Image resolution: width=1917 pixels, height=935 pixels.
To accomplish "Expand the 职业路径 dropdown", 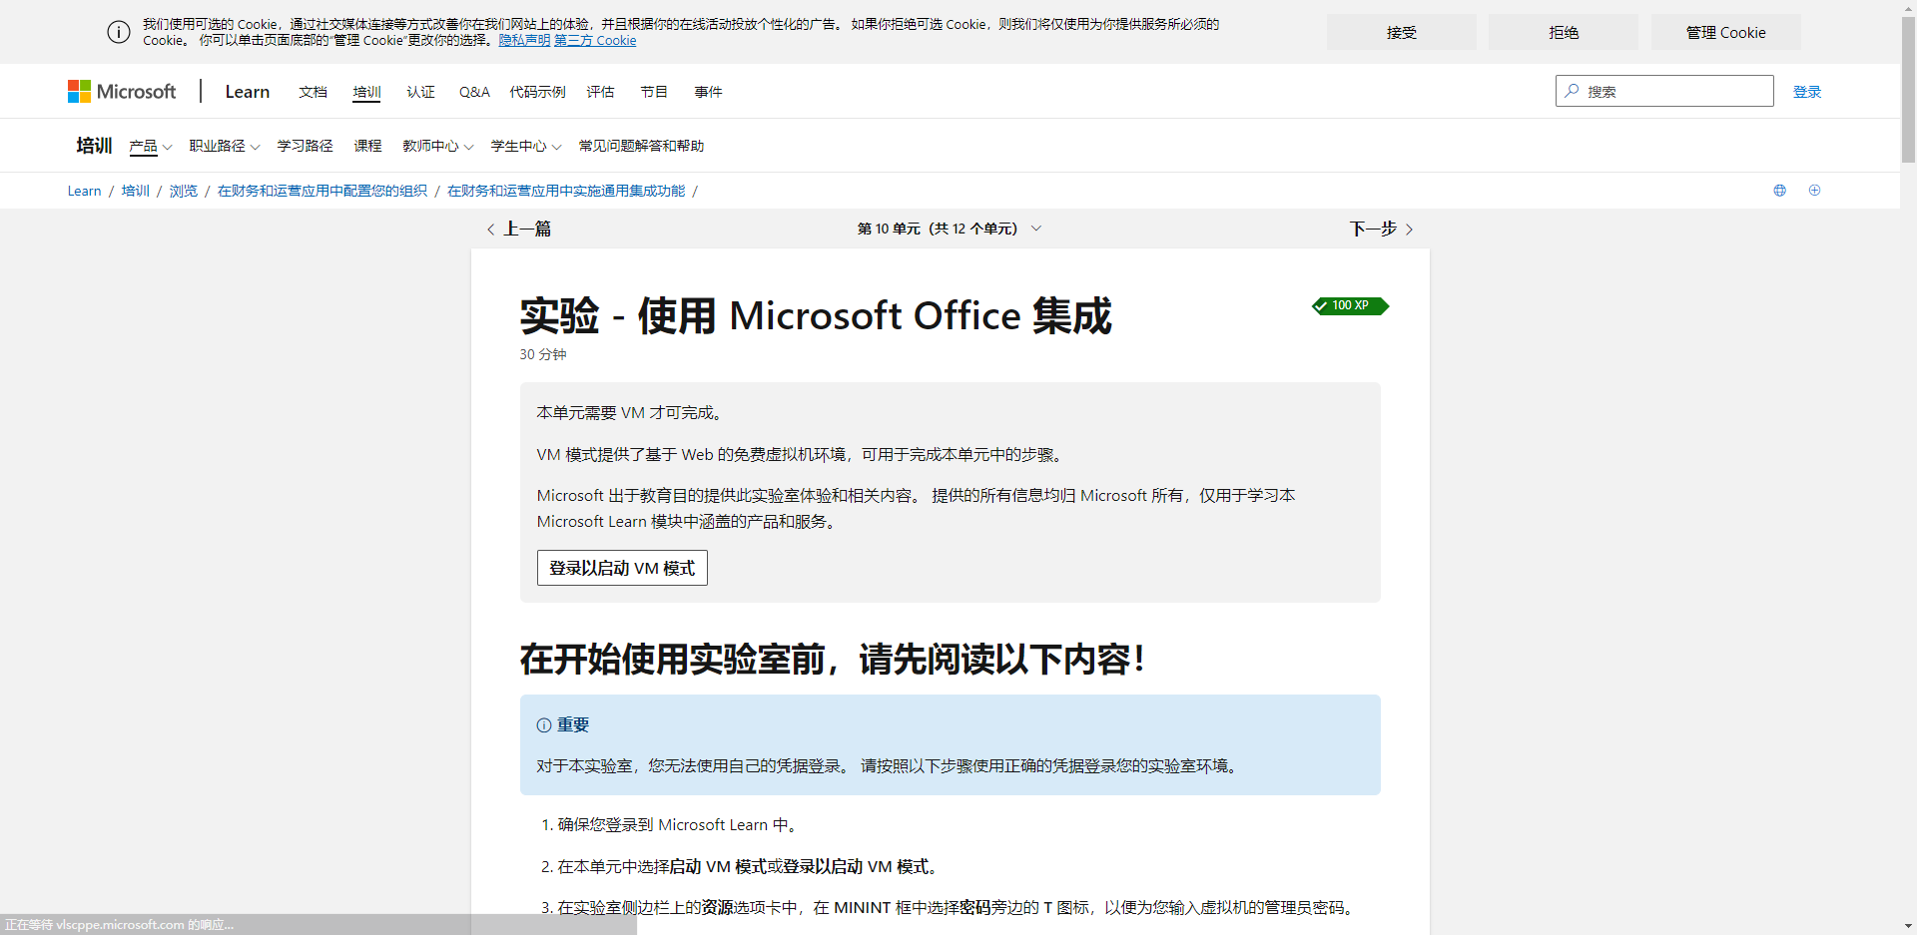I will click(225, 146).
